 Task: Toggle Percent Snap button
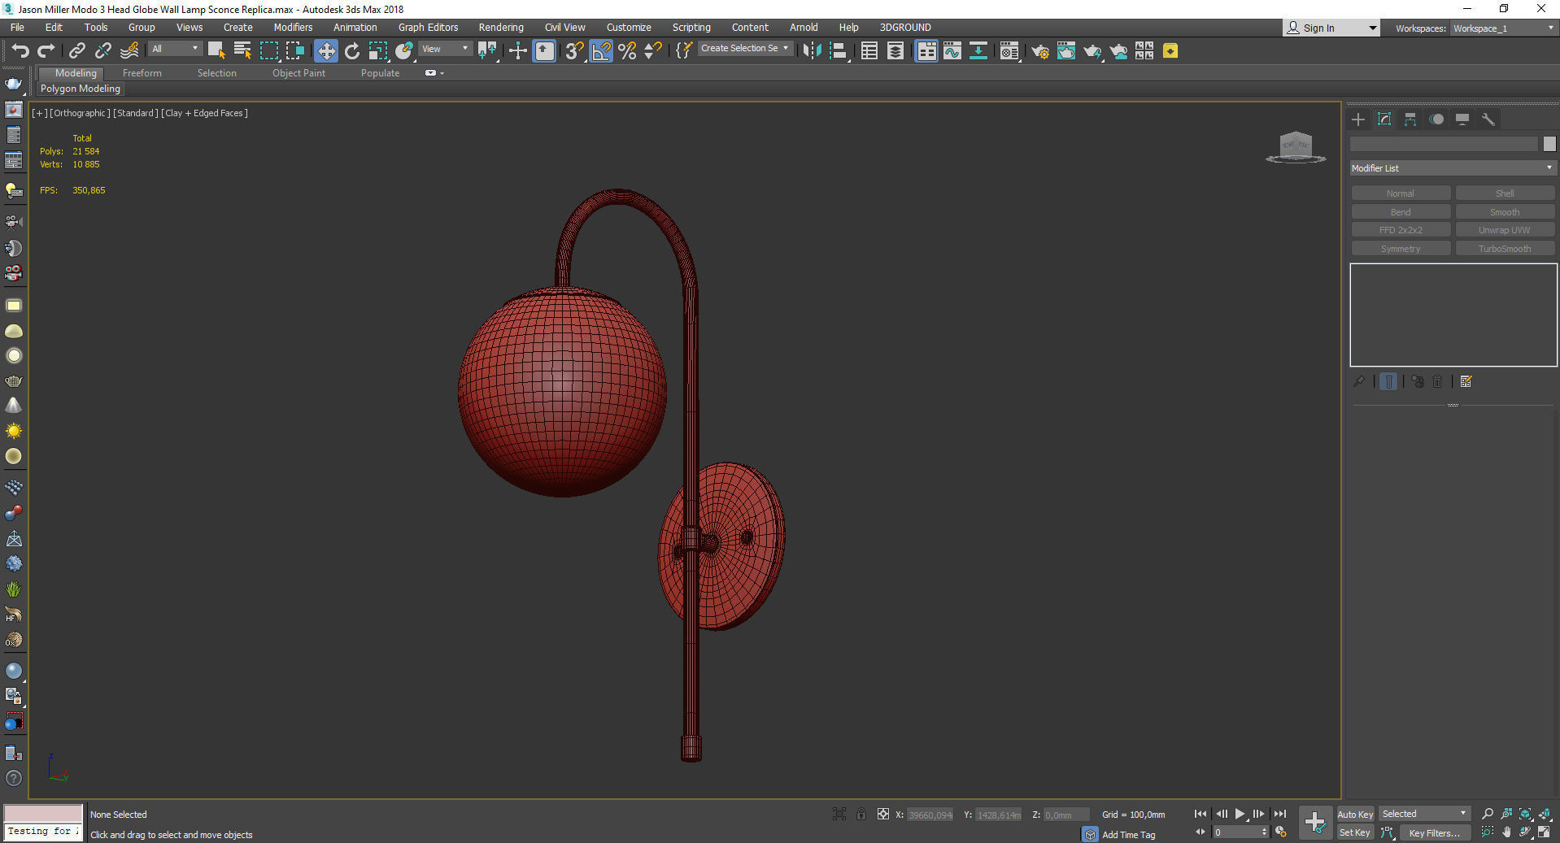pyautogui.click(x=627, y=51)
